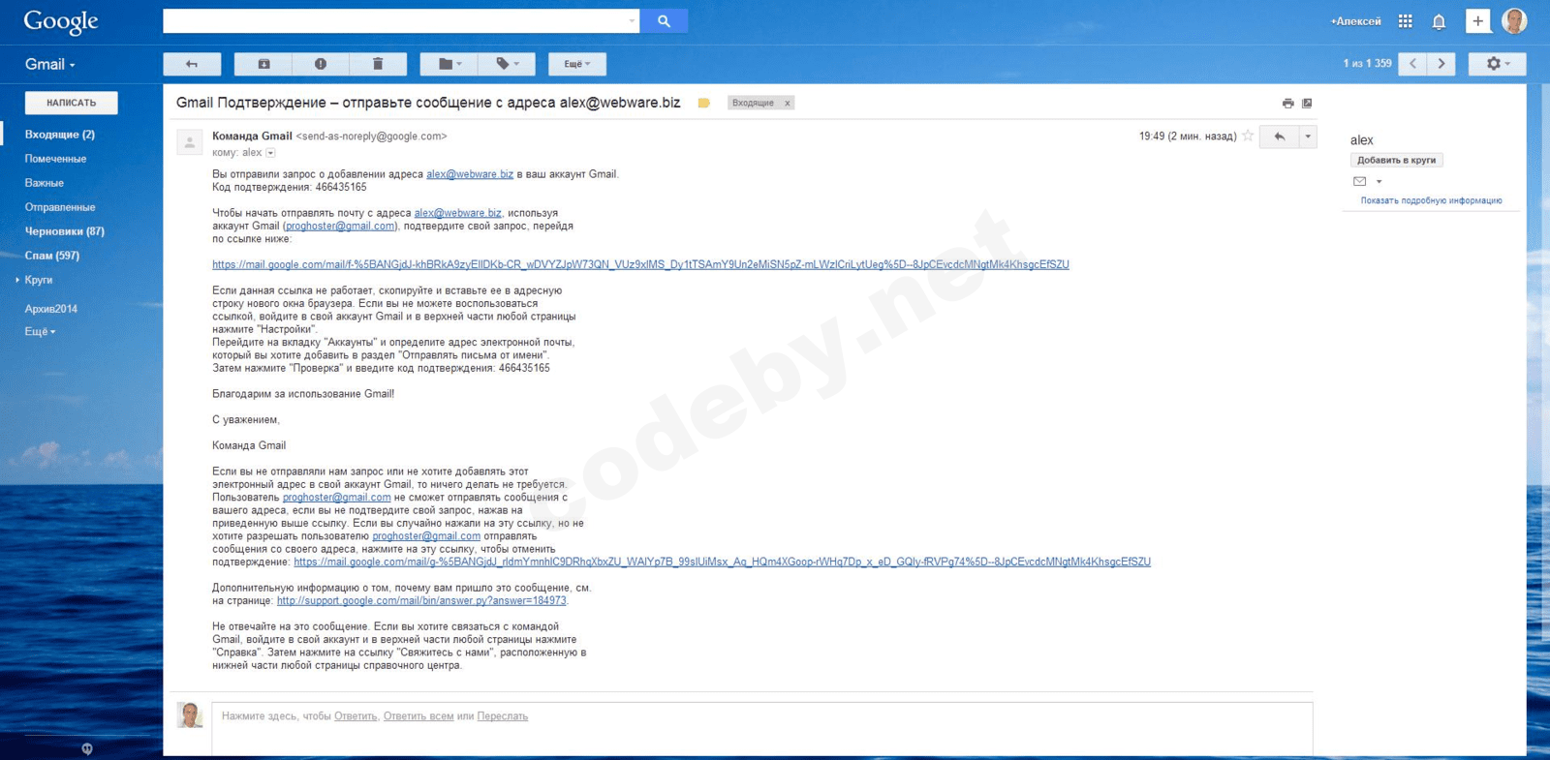Screen dimensions: 1550x760
Task: Expand the Круги section
Action: click(x=17, y=280)
